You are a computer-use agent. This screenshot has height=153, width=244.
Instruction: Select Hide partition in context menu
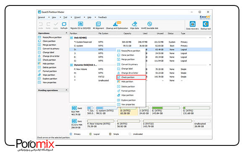coord(131,82)
